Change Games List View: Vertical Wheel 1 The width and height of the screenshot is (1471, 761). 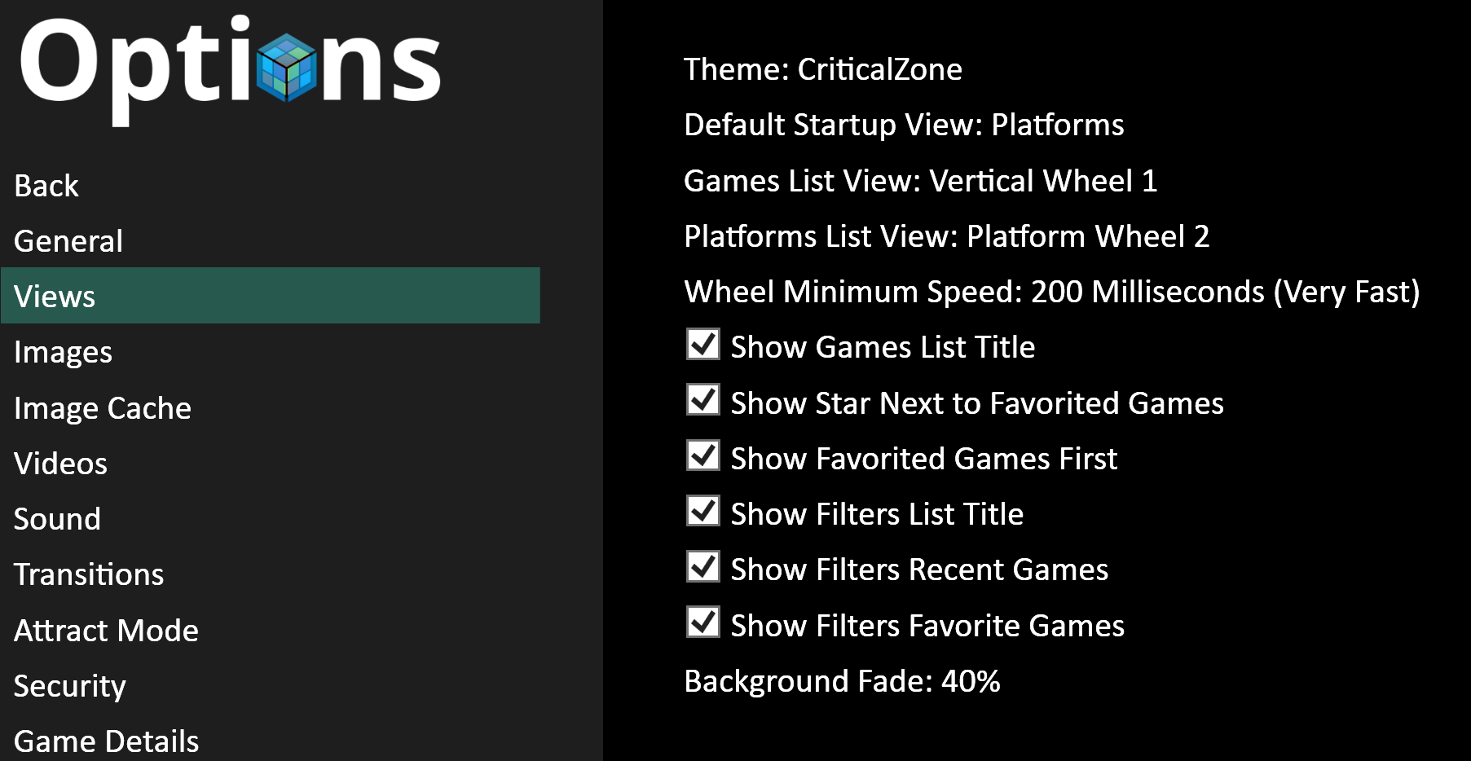(x=921, y=181)
